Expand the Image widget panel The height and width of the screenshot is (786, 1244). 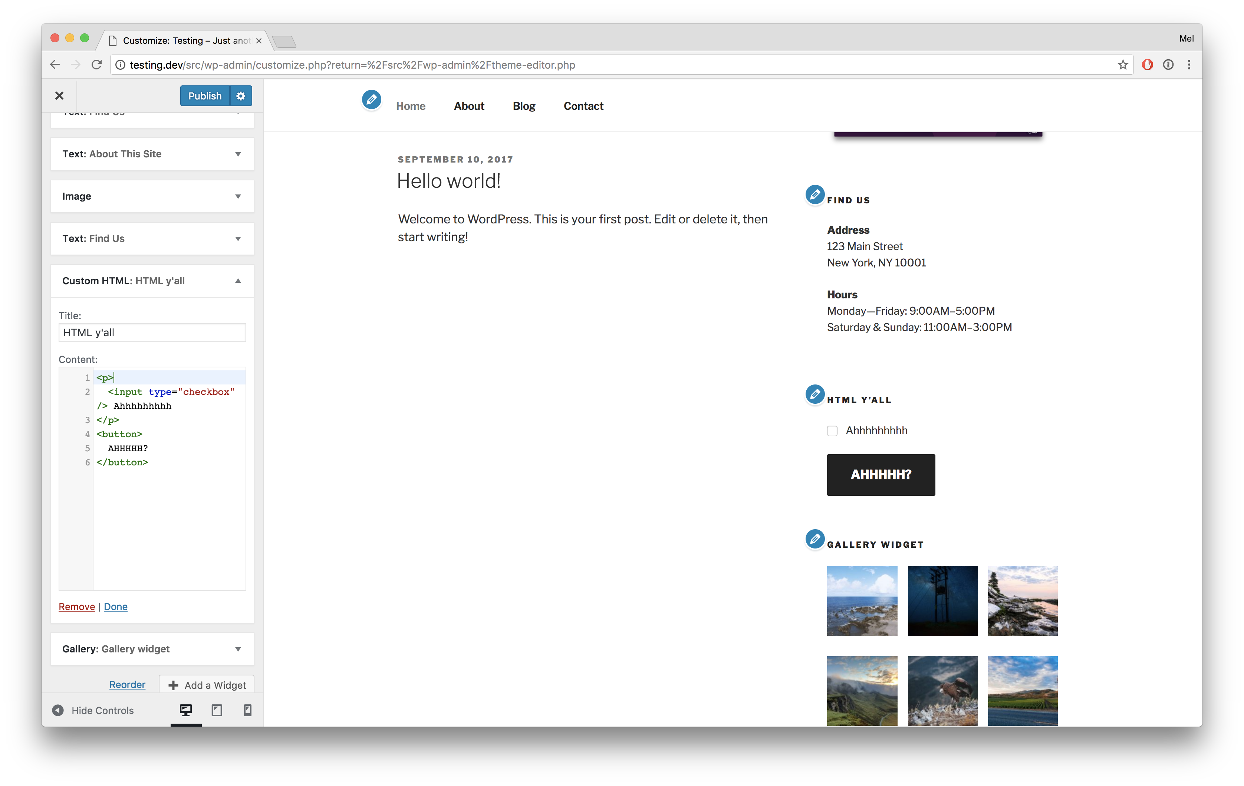point(152,196)
